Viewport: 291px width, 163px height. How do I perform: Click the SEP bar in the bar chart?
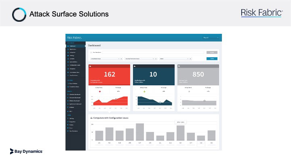(180, 133)
